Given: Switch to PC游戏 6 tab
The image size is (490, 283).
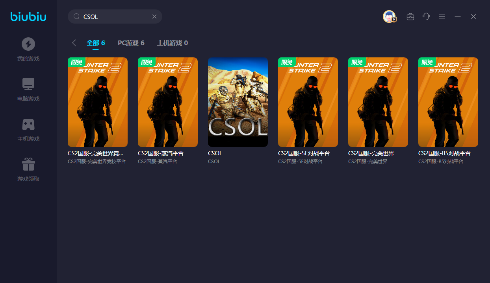Looking at the screenshot, I should click(131, 43).
